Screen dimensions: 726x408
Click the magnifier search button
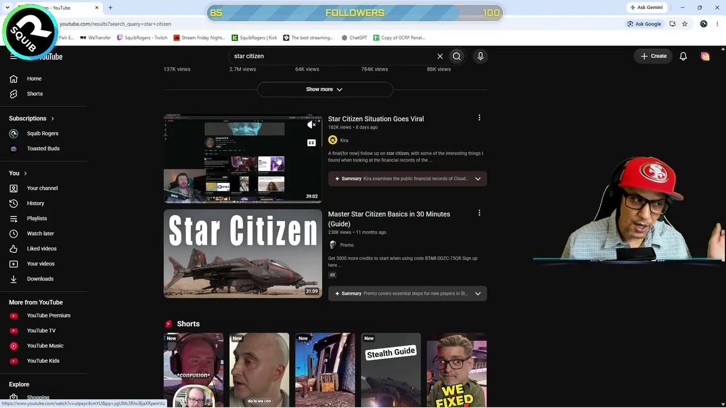coord(457,56)
